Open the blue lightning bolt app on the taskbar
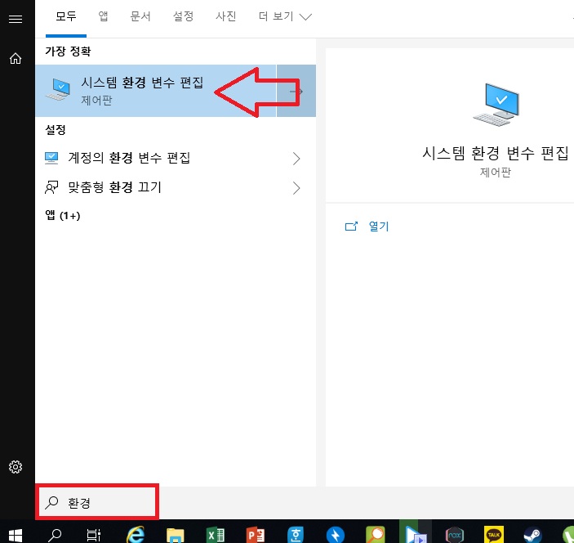Screen dimensions: 574x543 (336, 535)
